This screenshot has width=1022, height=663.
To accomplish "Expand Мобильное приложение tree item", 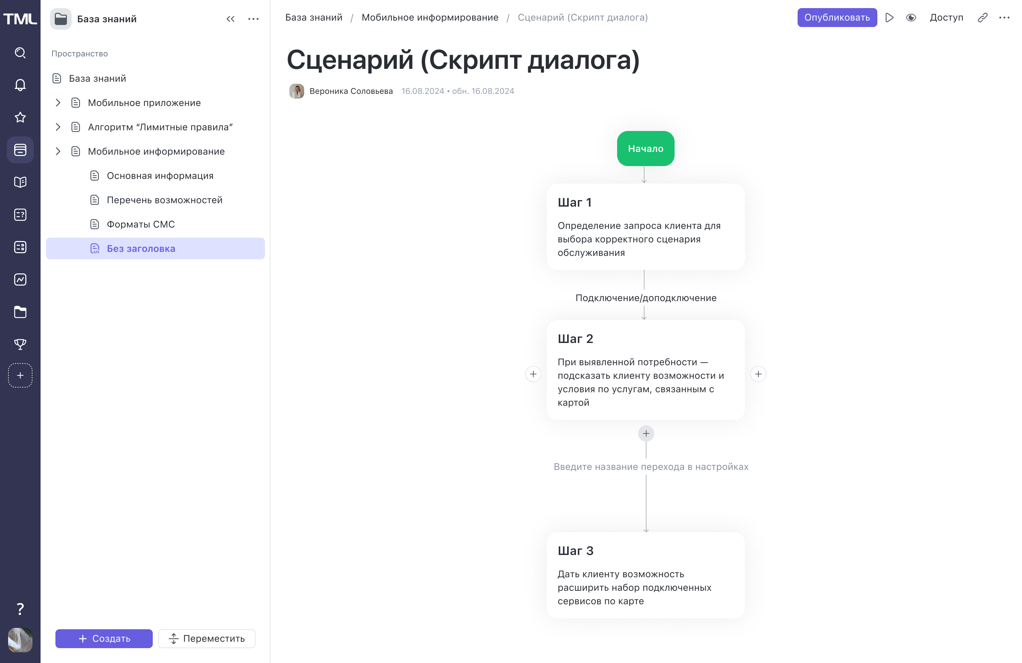I will point(58,103).
